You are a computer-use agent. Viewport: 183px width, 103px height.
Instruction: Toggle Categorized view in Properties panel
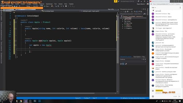(121, 64)
